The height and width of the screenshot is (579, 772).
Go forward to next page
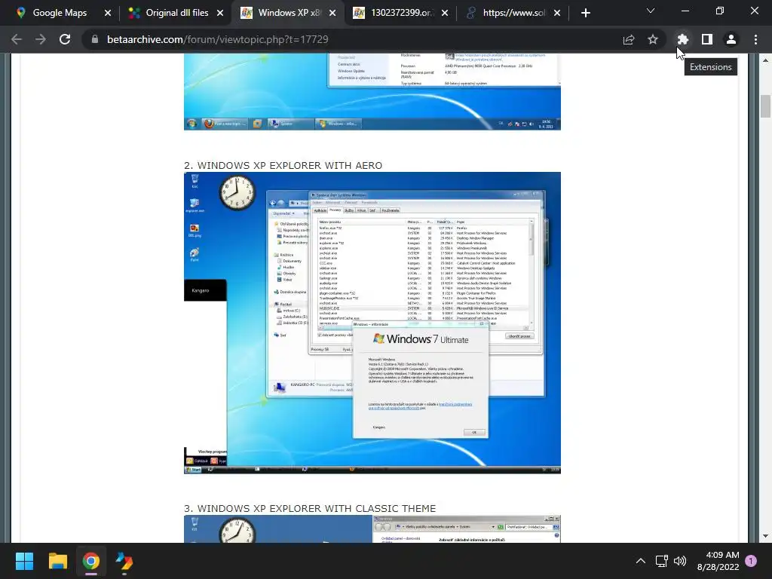coord(41,39)
